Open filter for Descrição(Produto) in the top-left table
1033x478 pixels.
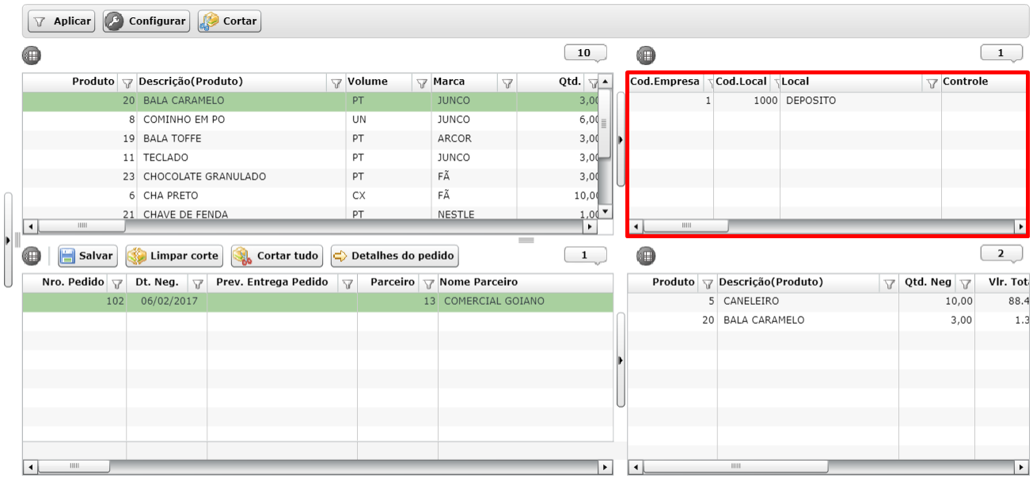(x=336, y=82)
